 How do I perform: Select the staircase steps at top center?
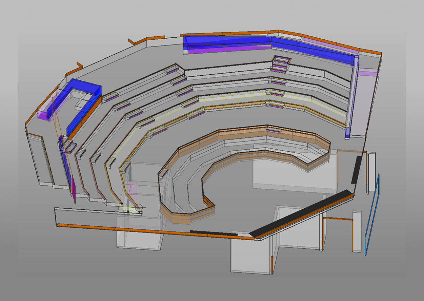pos(281,64)
